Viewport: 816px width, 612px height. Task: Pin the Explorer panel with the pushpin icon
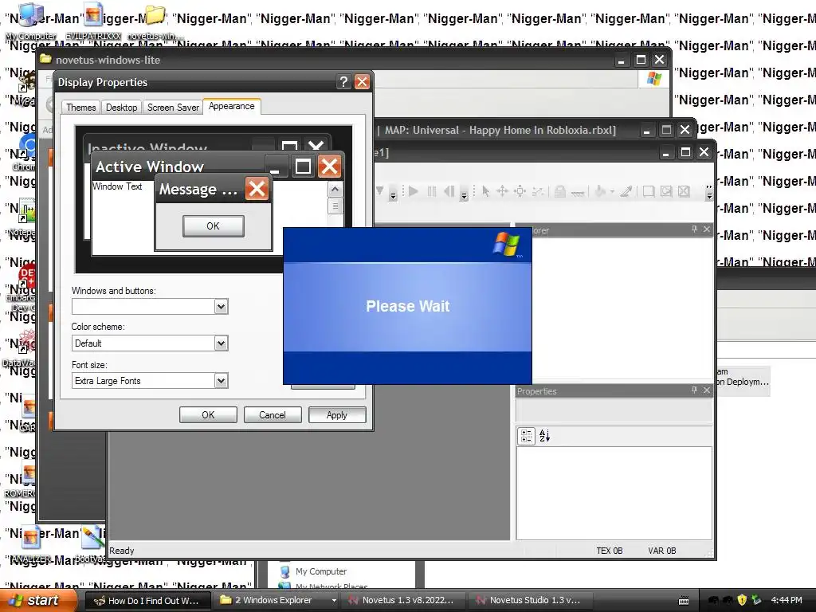coord(694,229)
